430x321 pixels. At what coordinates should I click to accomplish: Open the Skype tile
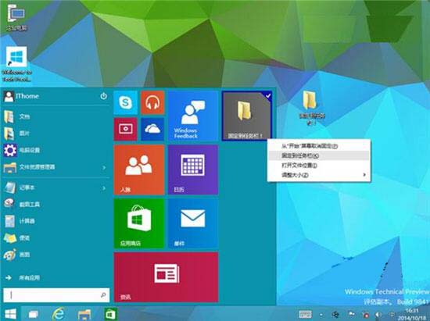click(126, 103)
